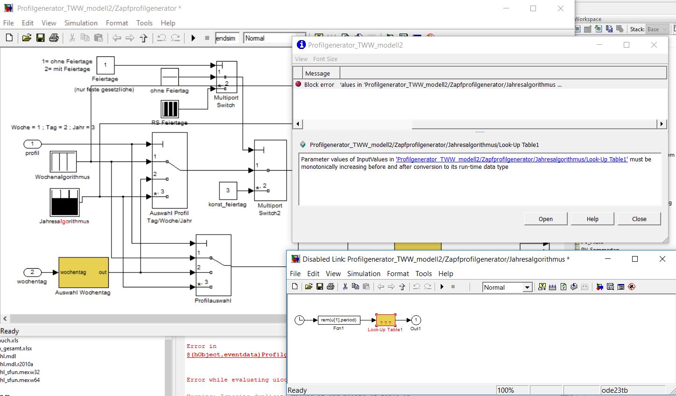This screenshot has height=396, width=676.
Task: Open the Stack Base dropdown in Workspace
Action: [657, 29]
